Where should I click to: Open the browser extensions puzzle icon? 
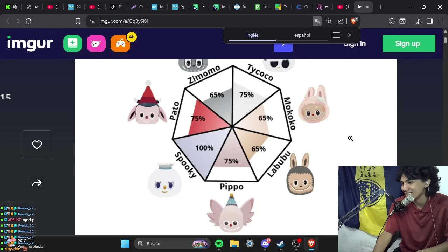click(x=392, y=21)
